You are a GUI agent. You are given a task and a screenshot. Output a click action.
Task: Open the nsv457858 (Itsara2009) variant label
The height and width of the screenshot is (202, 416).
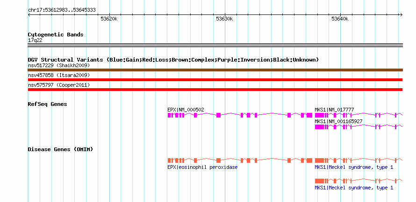pos(59,76)
